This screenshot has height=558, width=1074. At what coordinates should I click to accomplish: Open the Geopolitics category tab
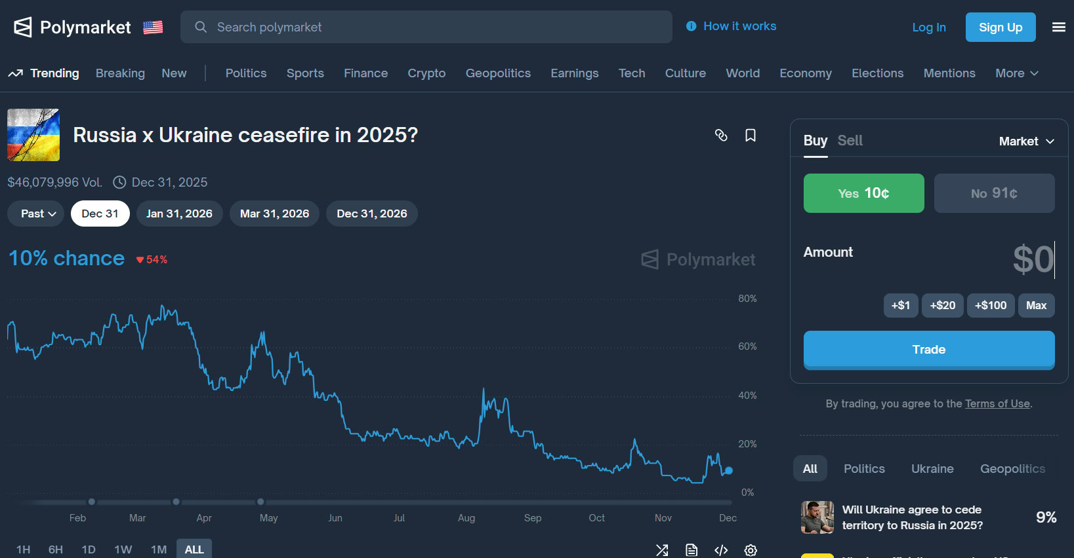498,73
